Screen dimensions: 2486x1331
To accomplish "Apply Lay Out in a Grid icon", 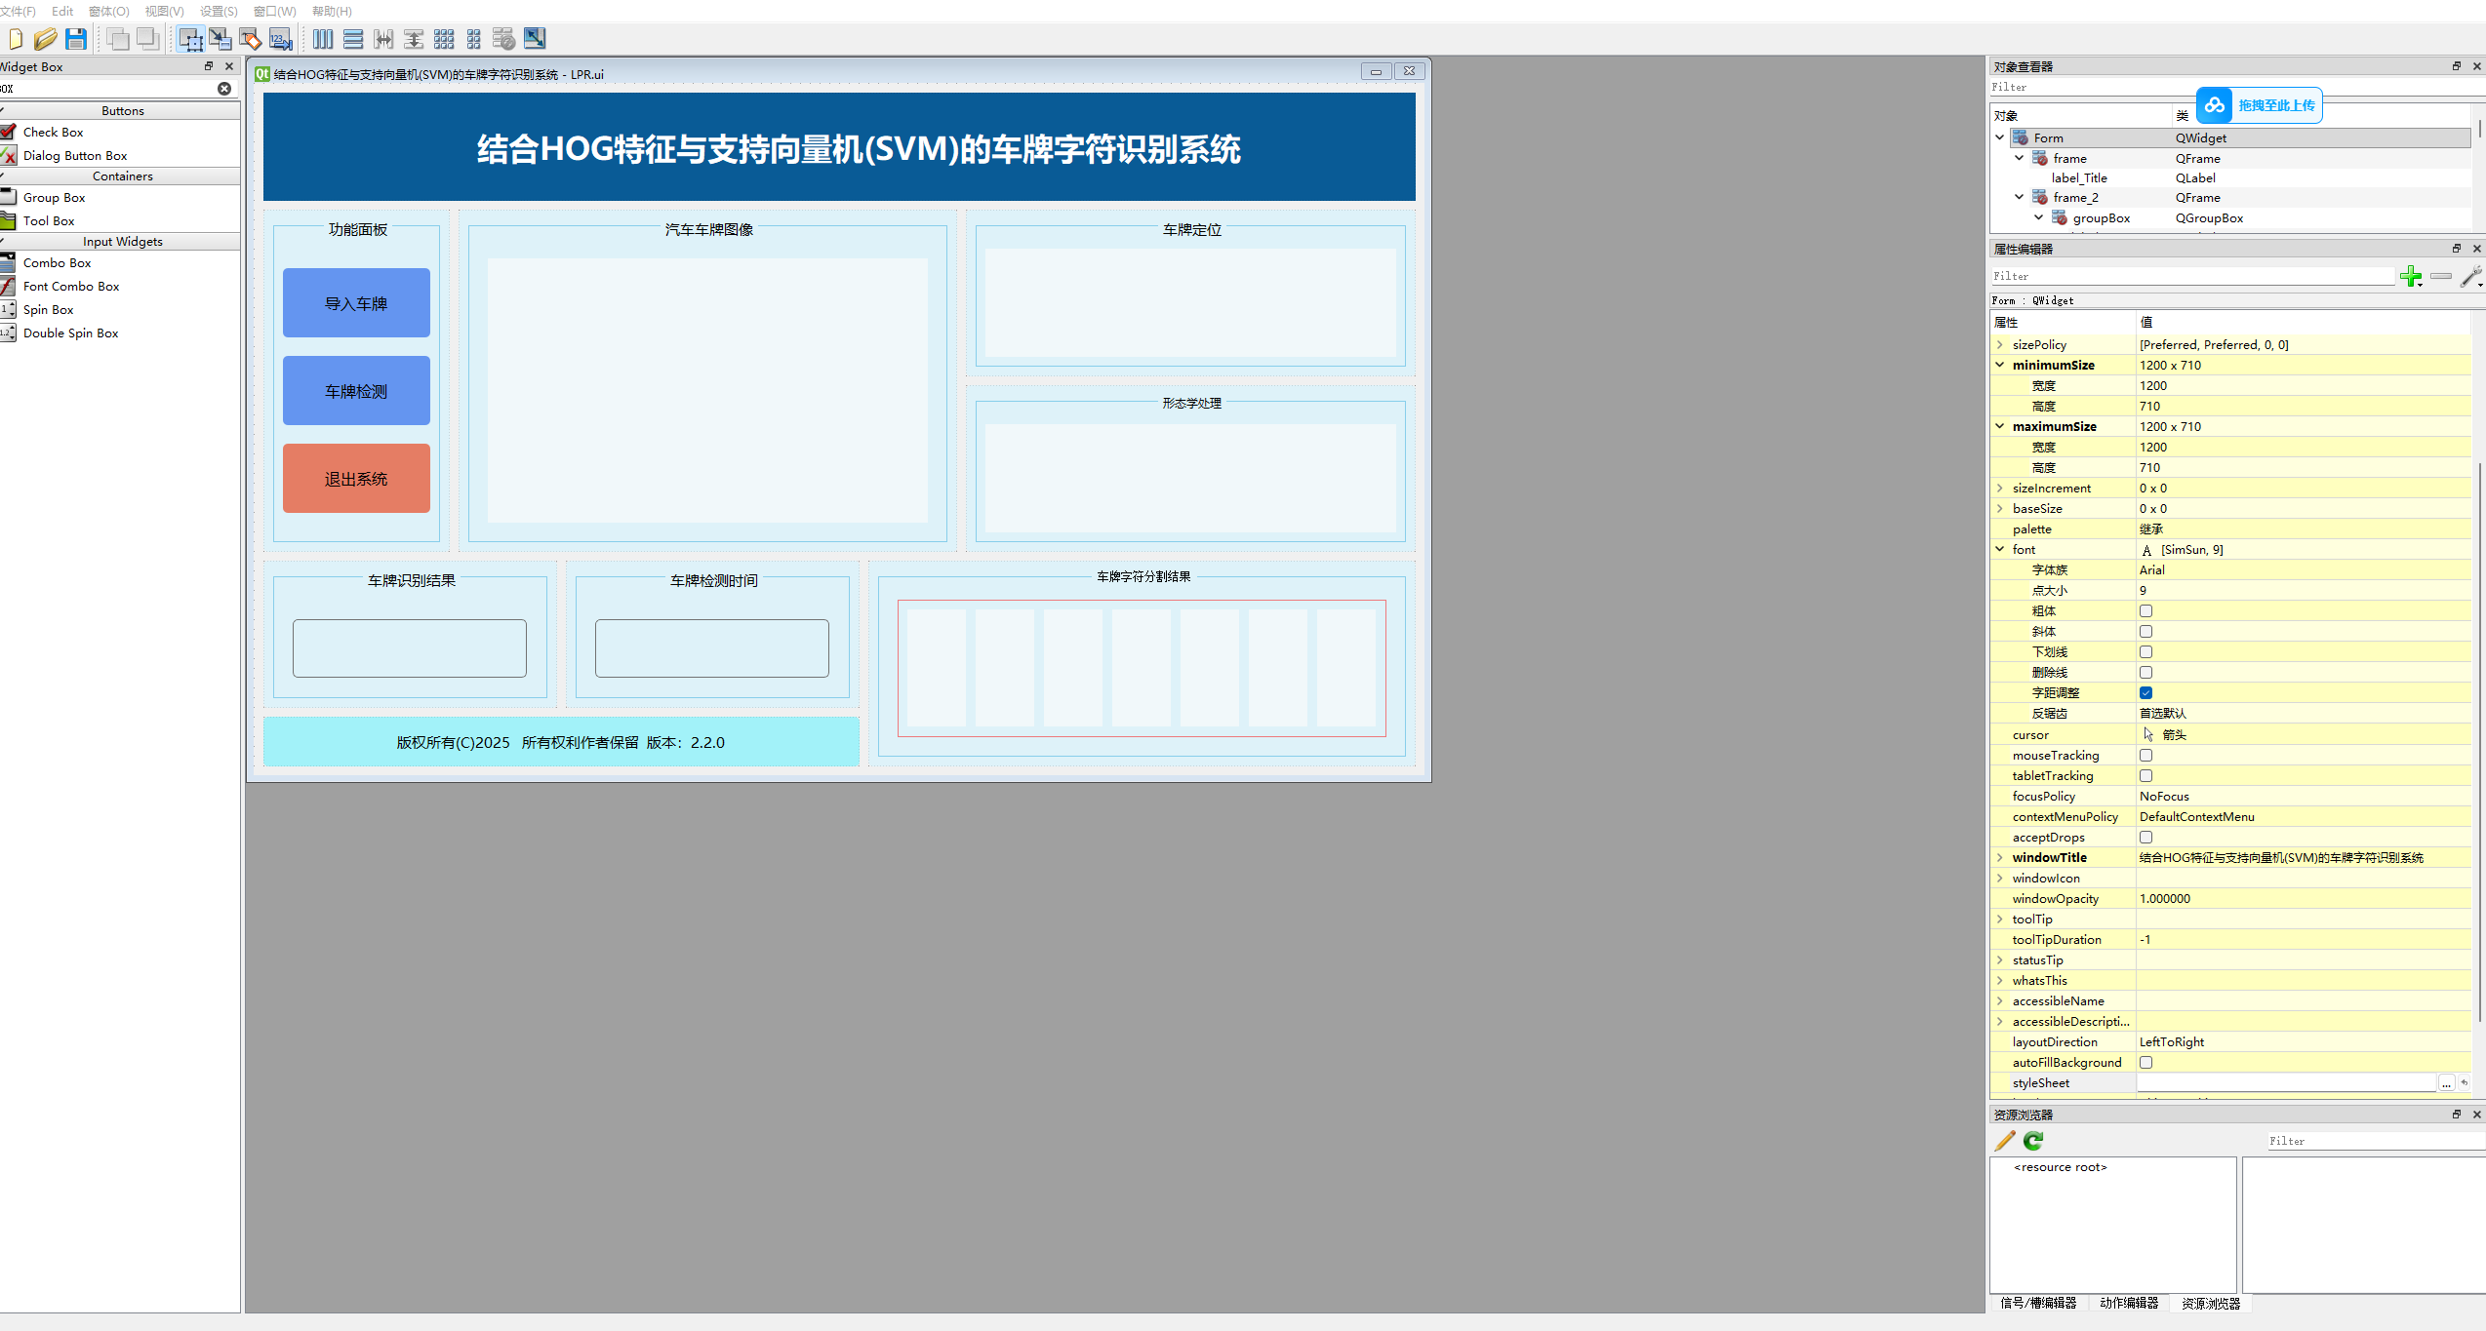I will coord(444,39).
